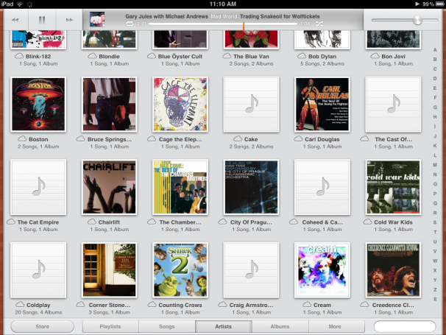Check the Wi-Fi status icon
446x335 pixels.
20,4
